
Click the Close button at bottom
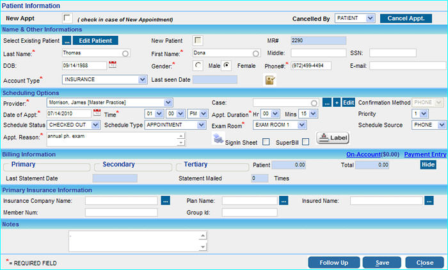424,262
